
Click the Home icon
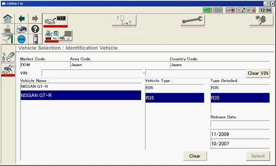tap(7, 19)
